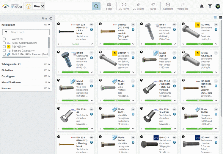Click the 97.8% similarity bar on BN 69
This screenshot has width=223, height=154.
pos(76,72)
